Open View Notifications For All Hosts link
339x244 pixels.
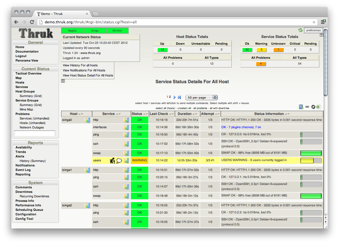84,70
